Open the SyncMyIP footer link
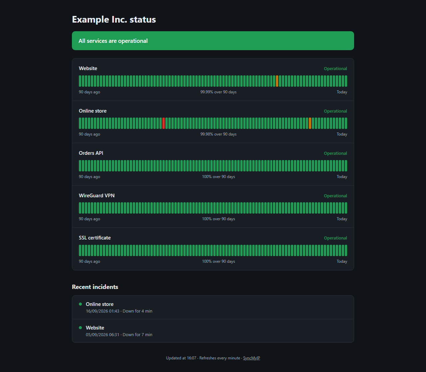This screenshot has width=426, height=372. (252, 358)
